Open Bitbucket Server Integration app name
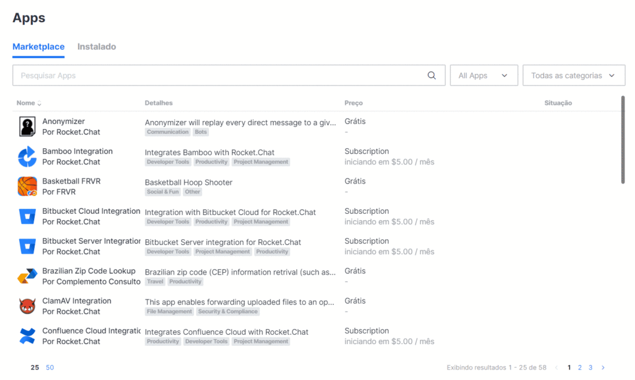The width and height of the screenshot is (635, 380). point(91,241)
